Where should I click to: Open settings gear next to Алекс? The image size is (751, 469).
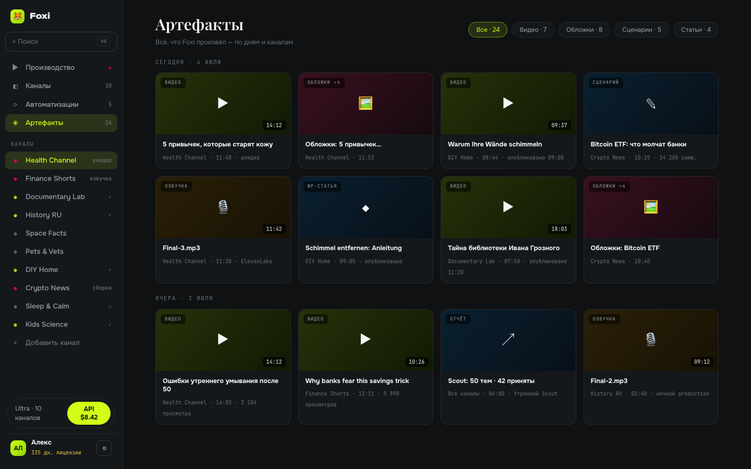pos(104,448)
